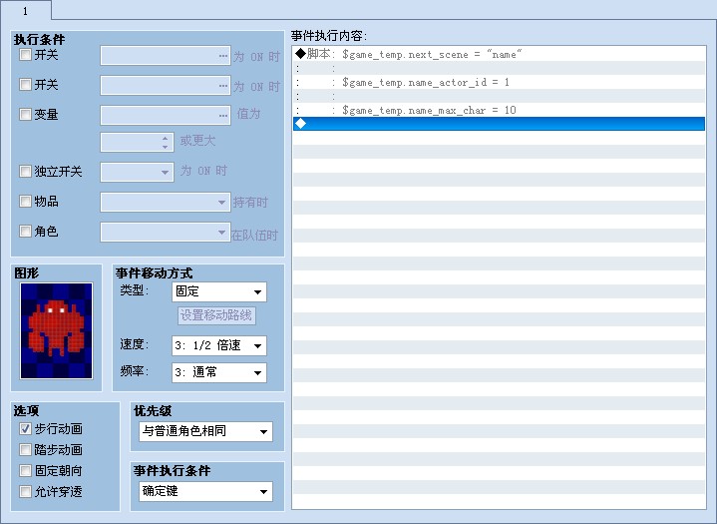This screenshot has width=717, height=524.
Task: Open the second switch selector ellipsis field
Action: 166,86
